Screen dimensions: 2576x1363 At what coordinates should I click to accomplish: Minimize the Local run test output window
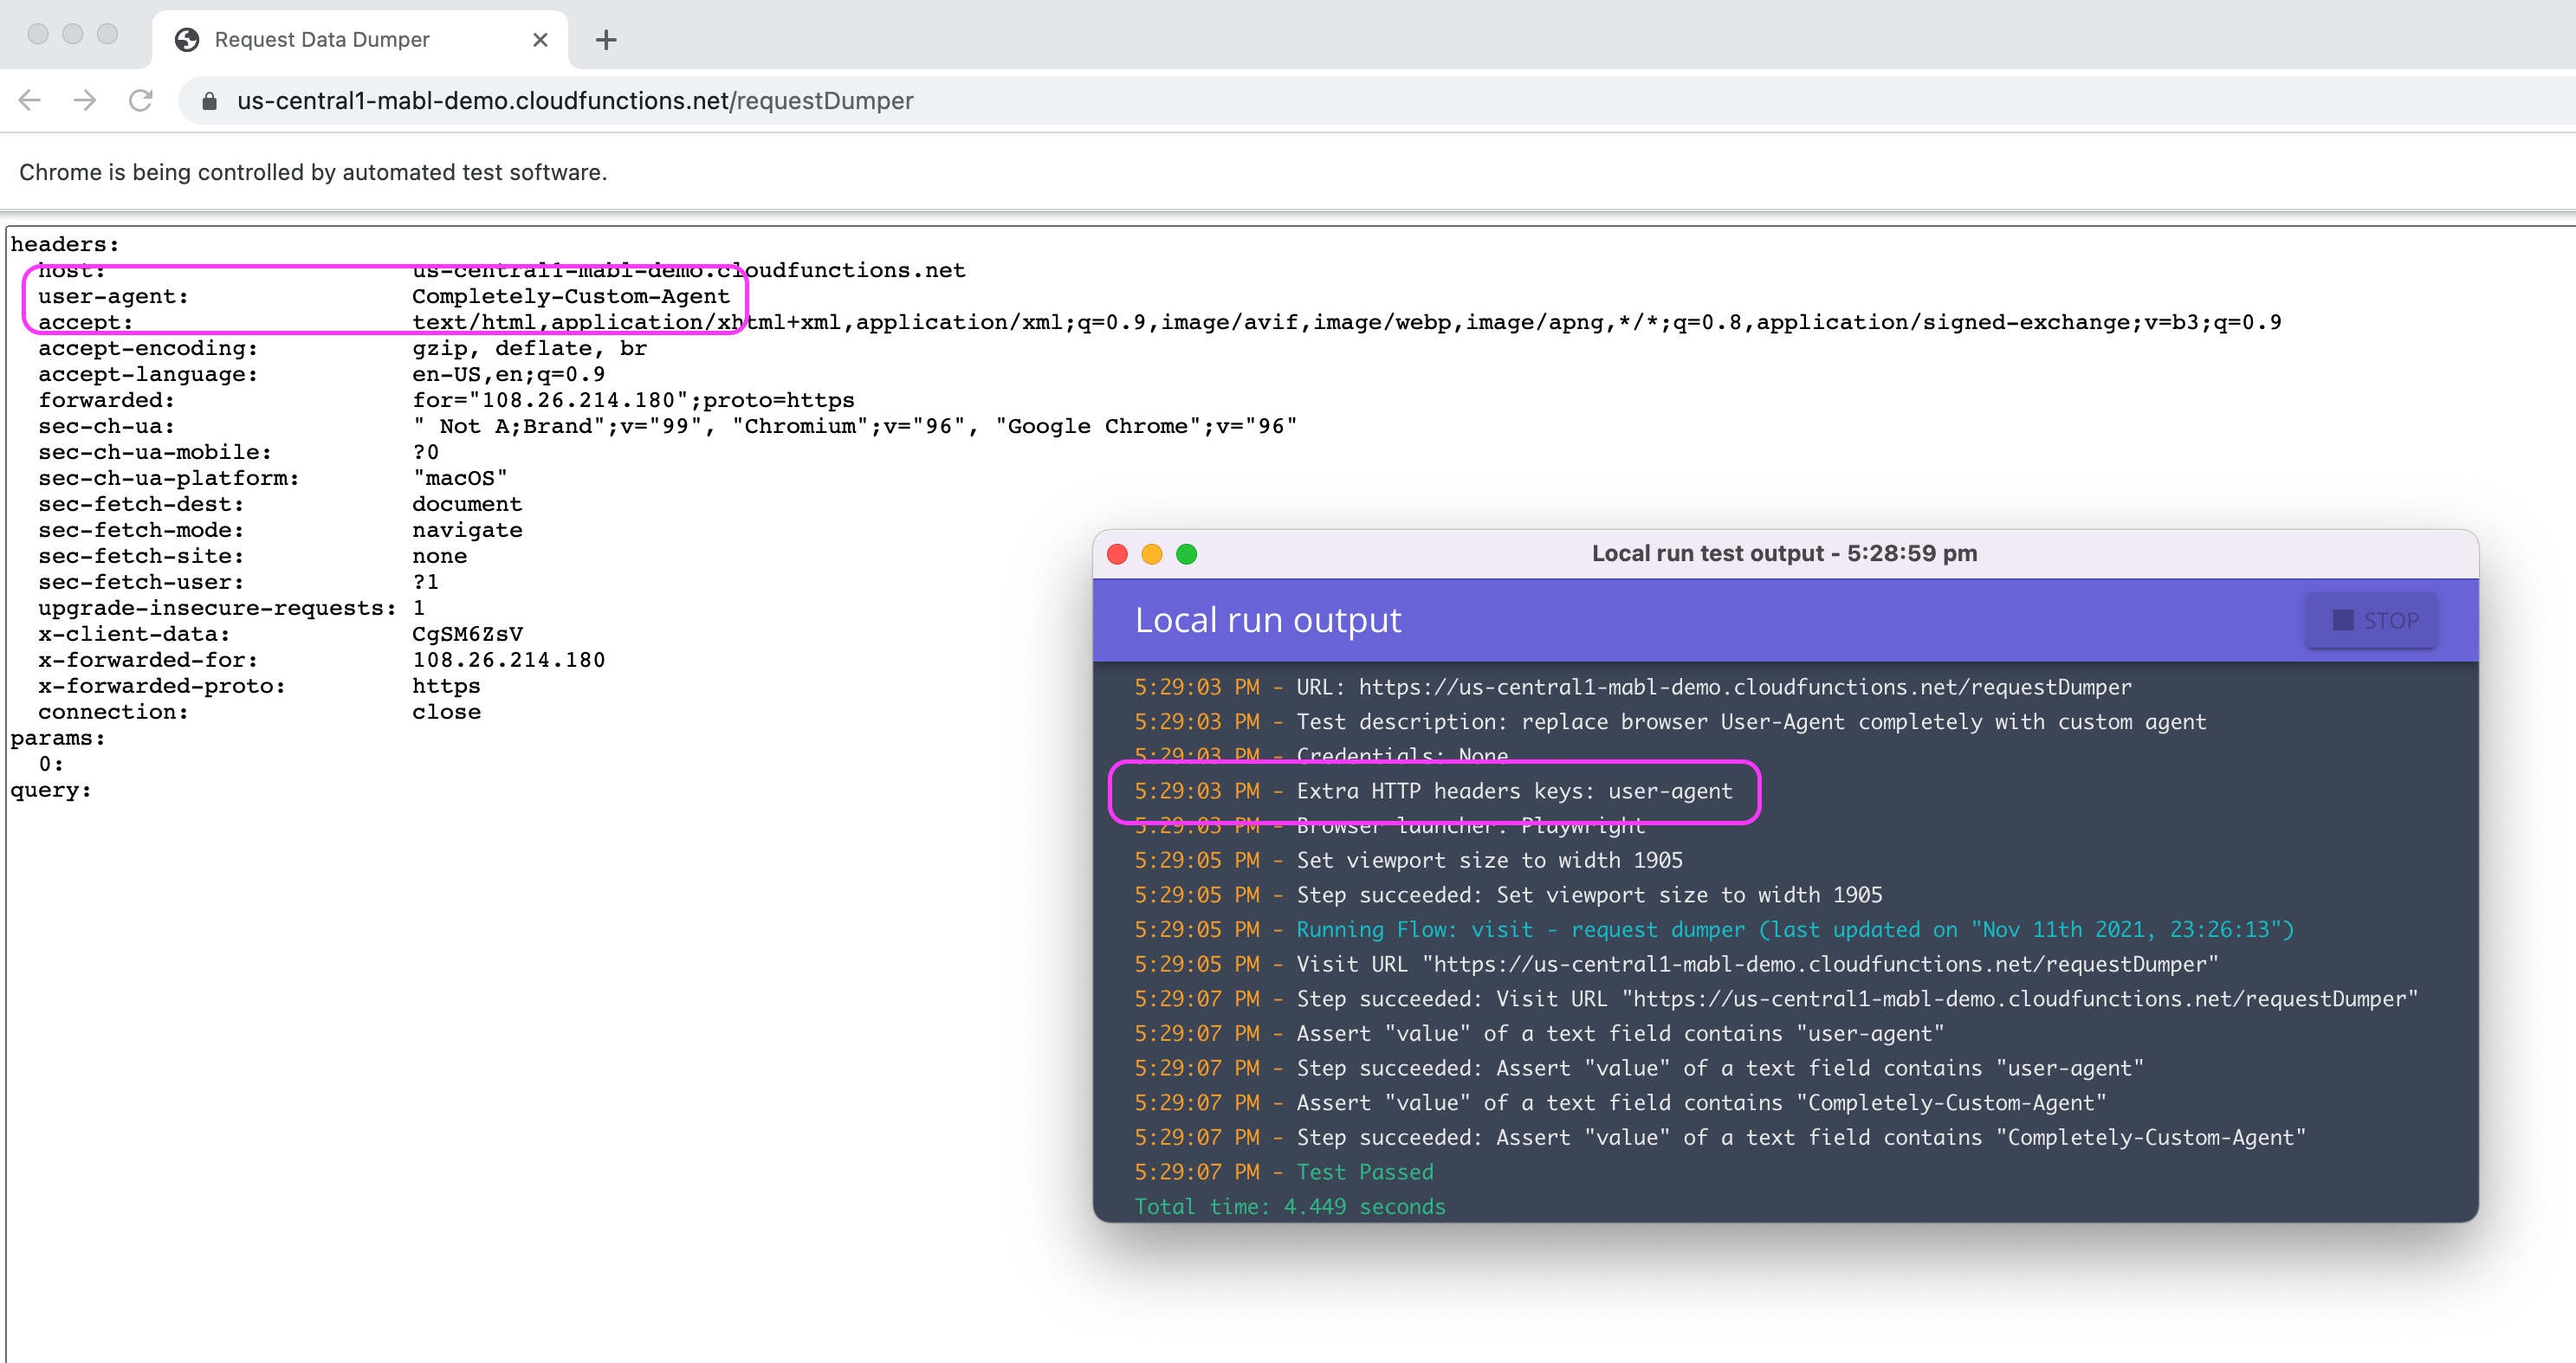click(1152, 554)
